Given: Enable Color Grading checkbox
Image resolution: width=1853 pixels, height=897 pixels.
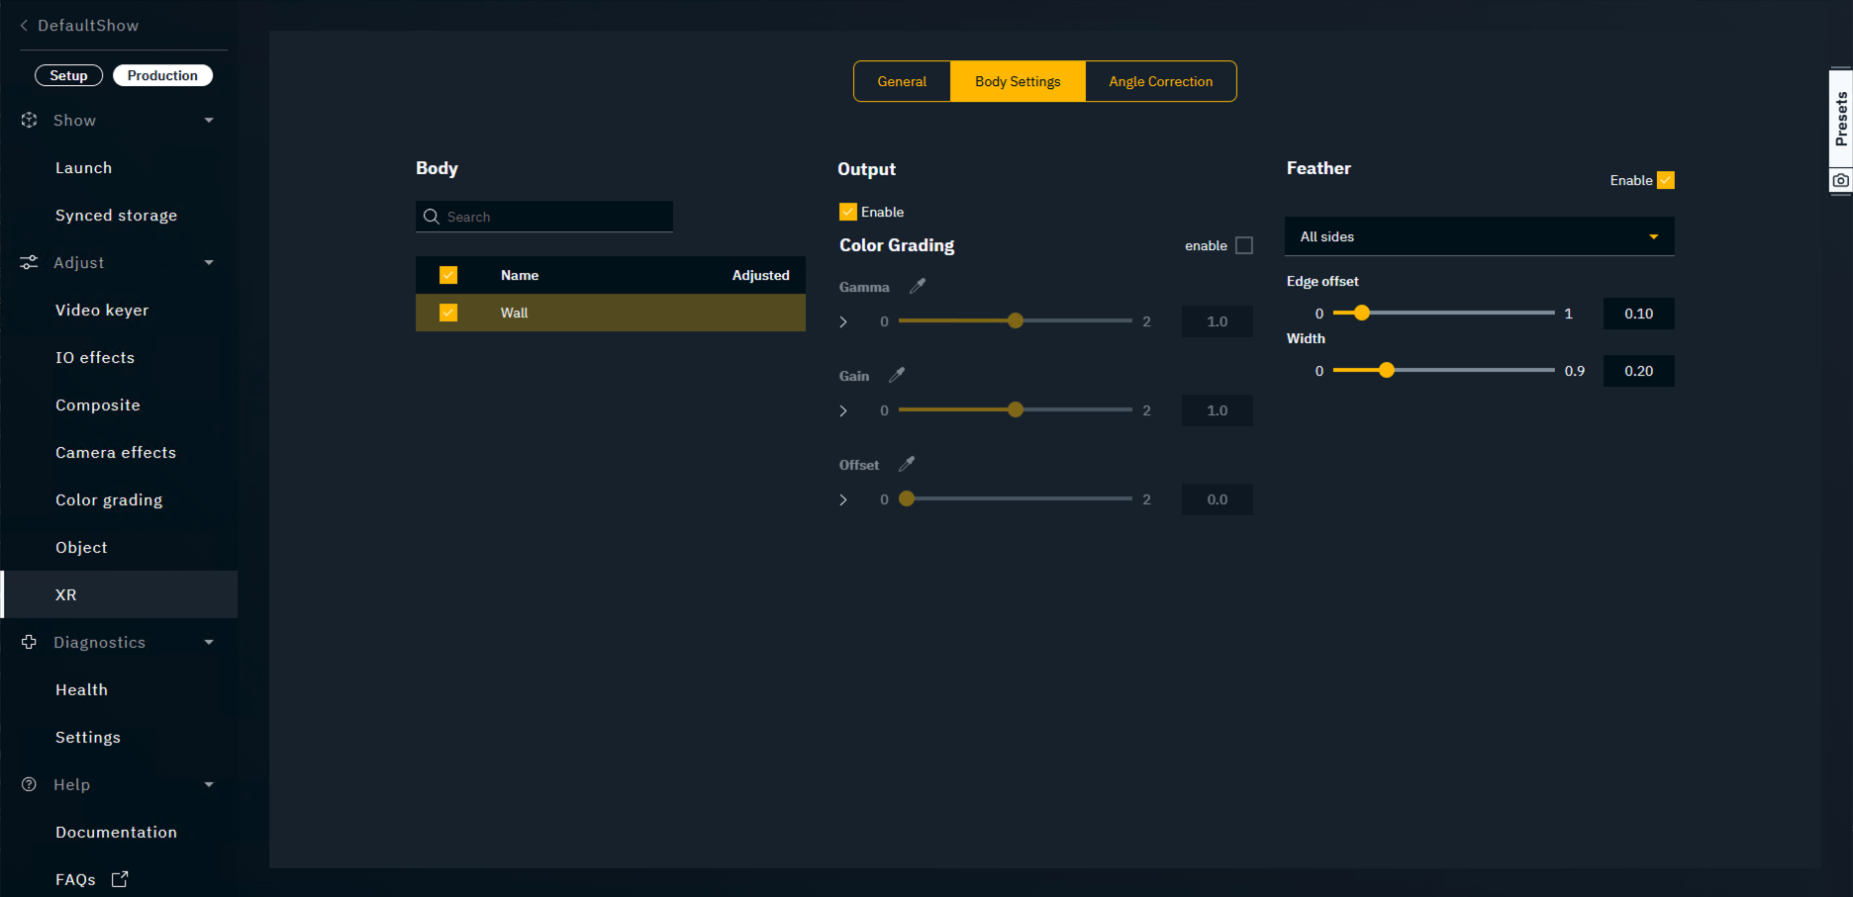Looking at the screenshot, I should coord(1244,245).
